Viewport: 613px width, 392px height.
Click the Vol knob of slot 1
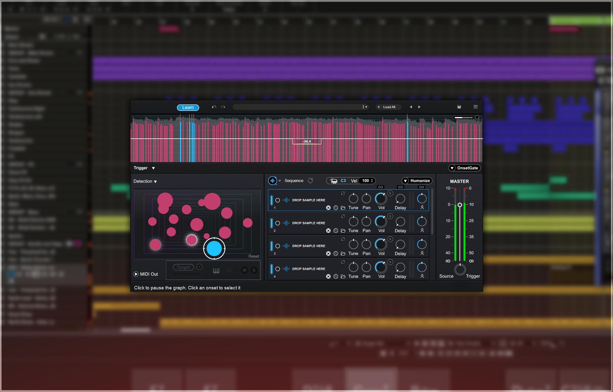381,199
